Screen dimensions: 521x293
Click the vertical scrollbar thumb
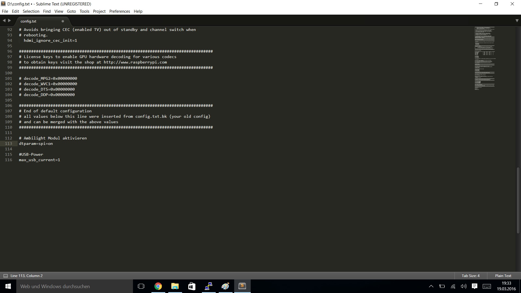pos(518,201)
